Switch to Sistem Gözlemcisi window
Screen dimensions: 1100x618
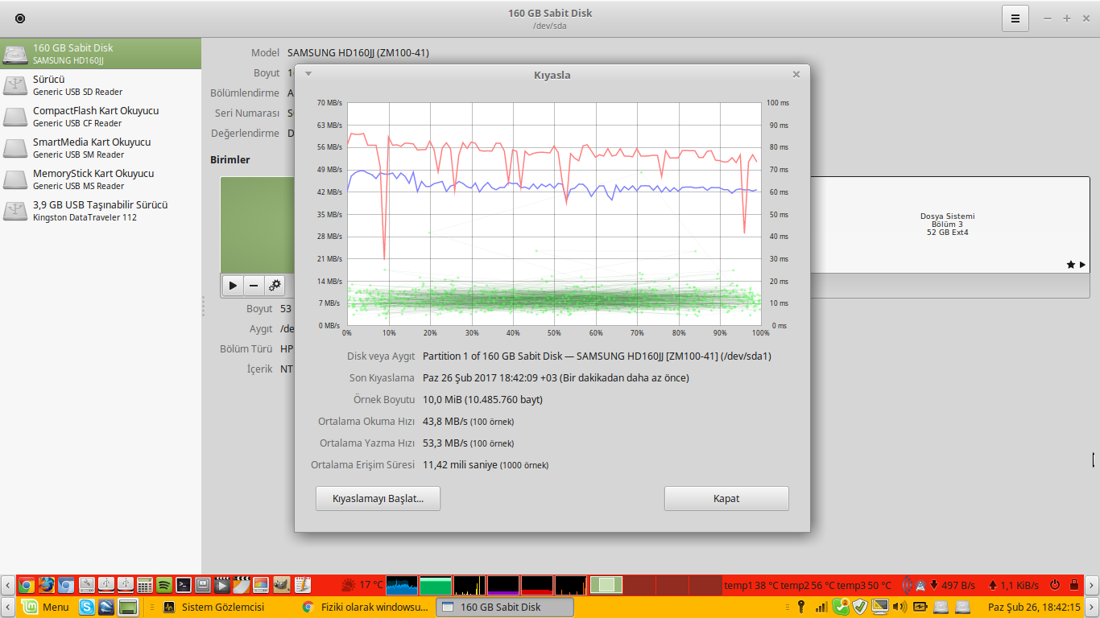(x=214, y=607)
